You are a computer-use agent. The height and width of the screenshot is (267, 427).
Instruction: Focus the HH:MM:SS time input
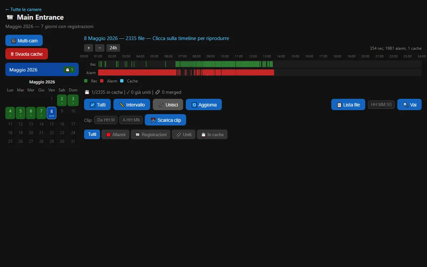381,105
